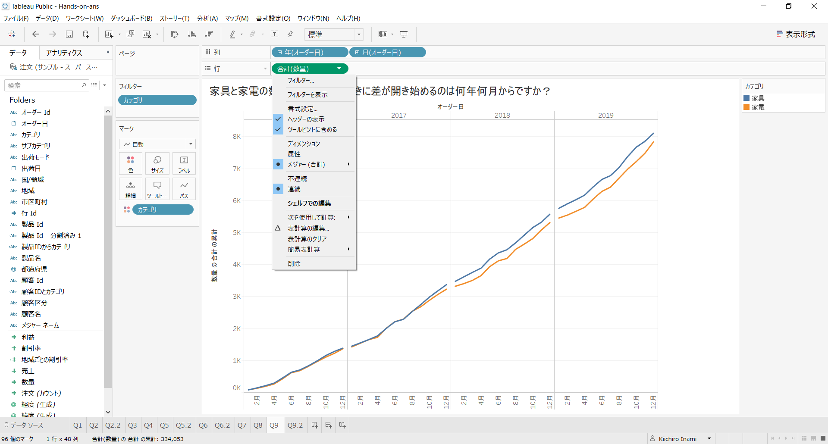Click the new story tab icon
Viewport: 828px width, 444px height.
coord(342,425)
